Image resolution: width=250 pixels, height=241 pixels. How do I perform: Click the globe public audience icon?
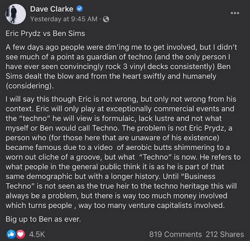106,19
